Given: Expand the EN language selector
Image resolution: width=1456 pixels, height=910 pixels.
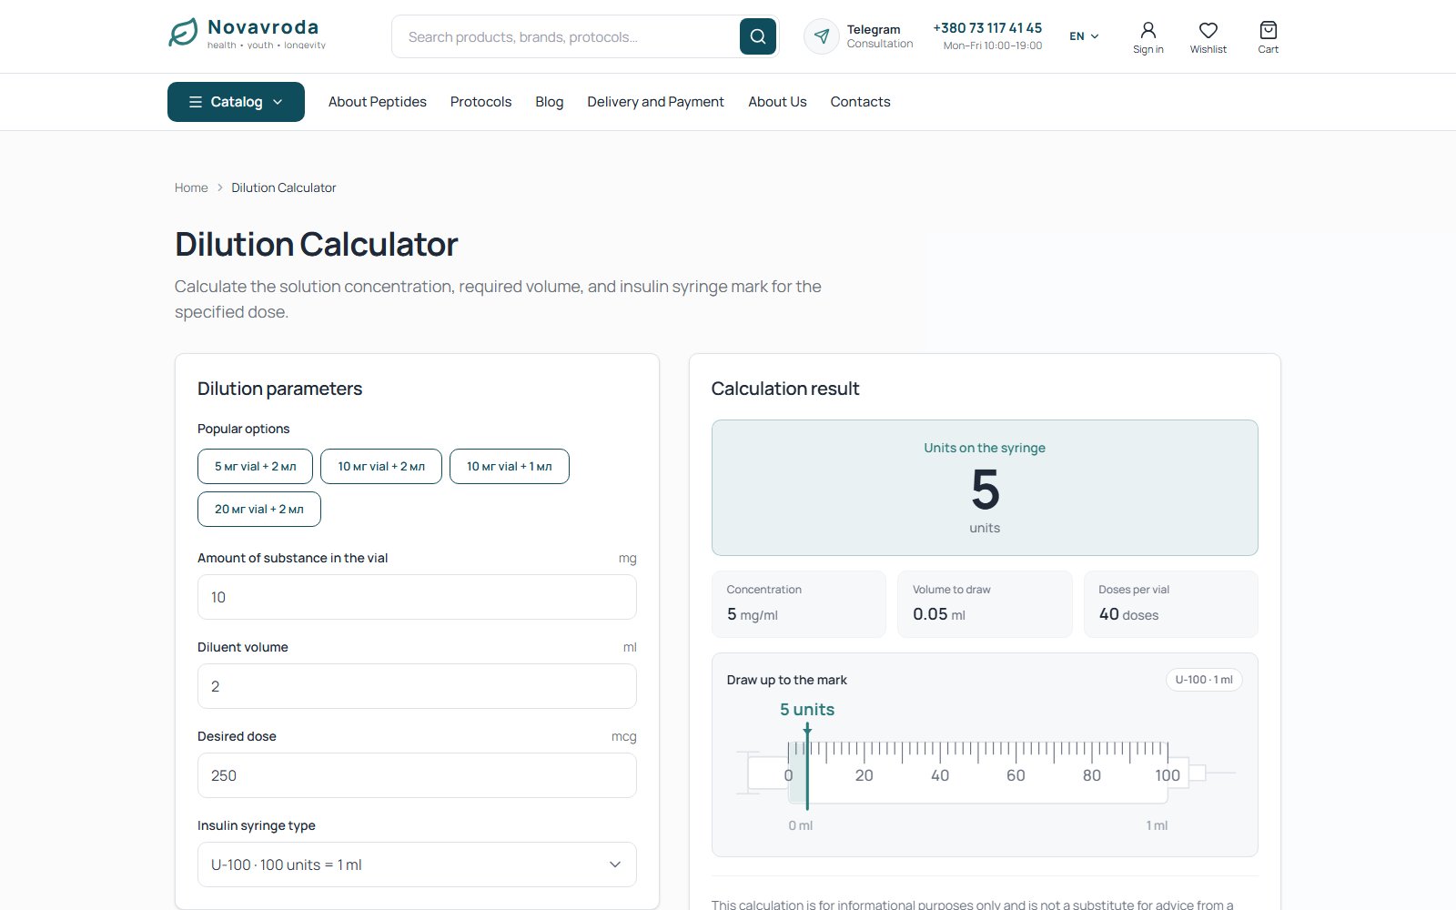Looking at the screenshot, I should 1084,36.
